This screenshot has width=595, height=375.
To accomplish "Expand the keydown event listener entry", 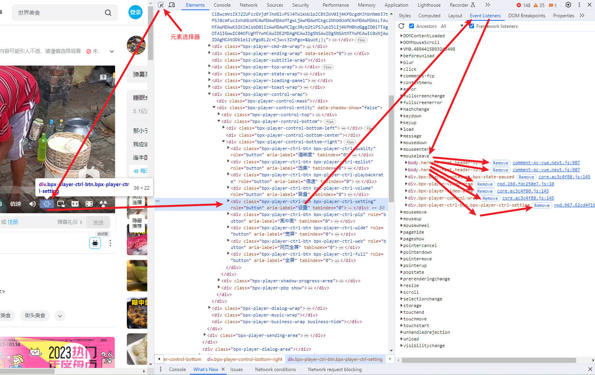I will (x=401, y=116).
